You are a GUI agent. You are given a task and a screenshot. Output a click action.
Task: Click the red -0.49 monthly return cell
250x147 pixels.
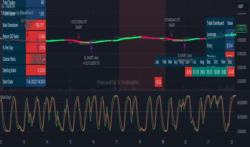click(231, 72)
